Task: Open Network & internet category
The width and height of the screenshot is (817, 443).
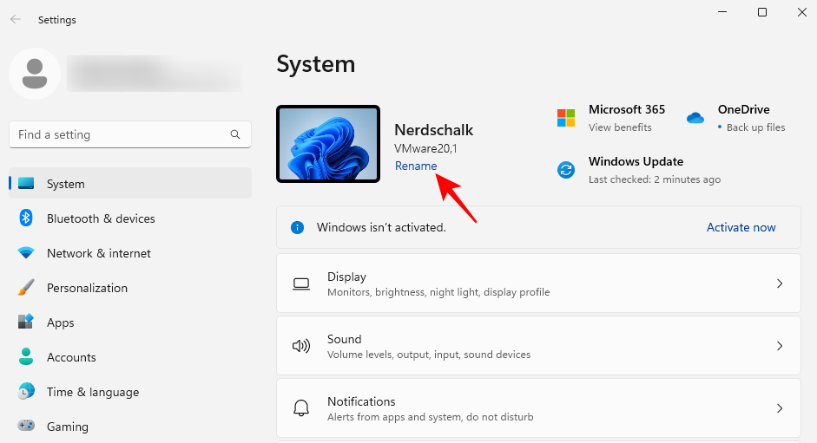Action: point(130,253)
